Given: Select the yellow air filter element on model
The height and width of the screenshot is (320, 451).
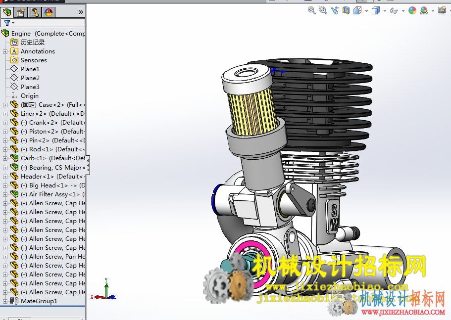Looking at the screenshot, I should (x=253, y=111).
